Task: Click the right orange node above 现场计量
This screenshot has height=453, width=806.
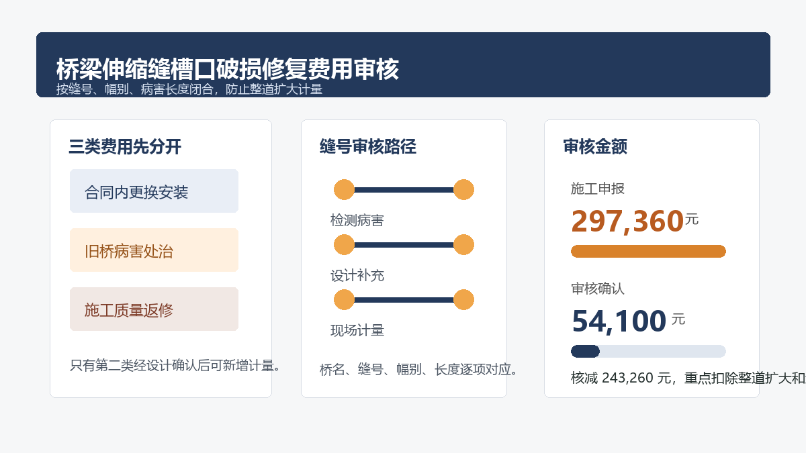Action: pyautogui.click(x=463, y=300)
